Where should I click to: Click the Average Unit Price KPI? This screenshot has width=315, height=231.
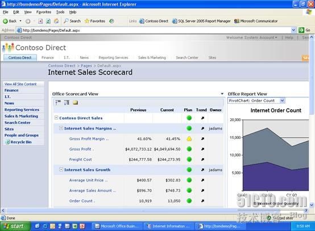pyautogui.click(x=88, y=180)
